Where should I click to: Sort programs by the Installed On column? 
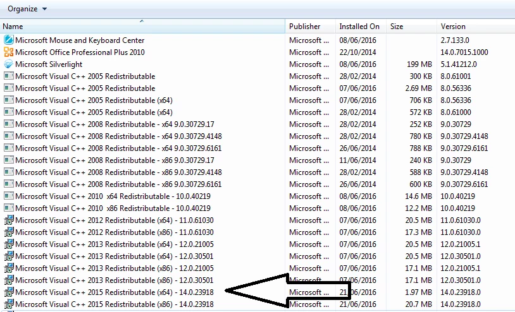[x=361, y=27]
